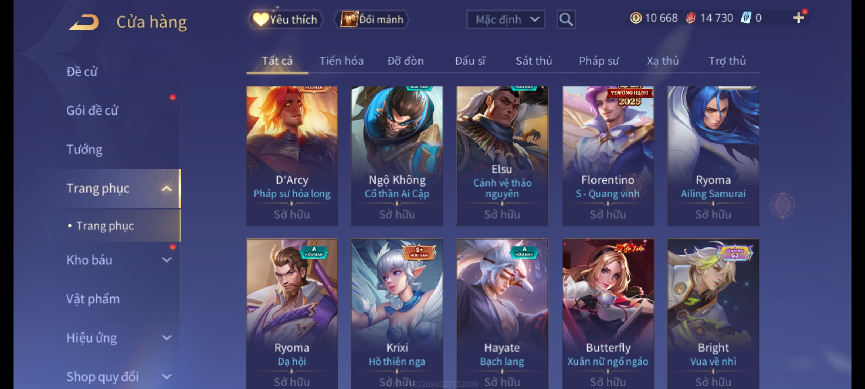The width and height of the screenshot is (865, 389).
Task: Open Tướng in the sidebar
Action: (x=84, y=149)
